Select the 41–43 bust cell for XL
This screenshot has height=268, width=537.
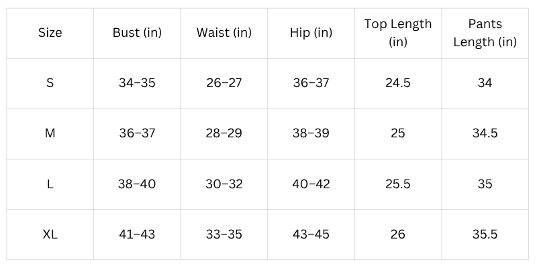(x=137, y=234)
